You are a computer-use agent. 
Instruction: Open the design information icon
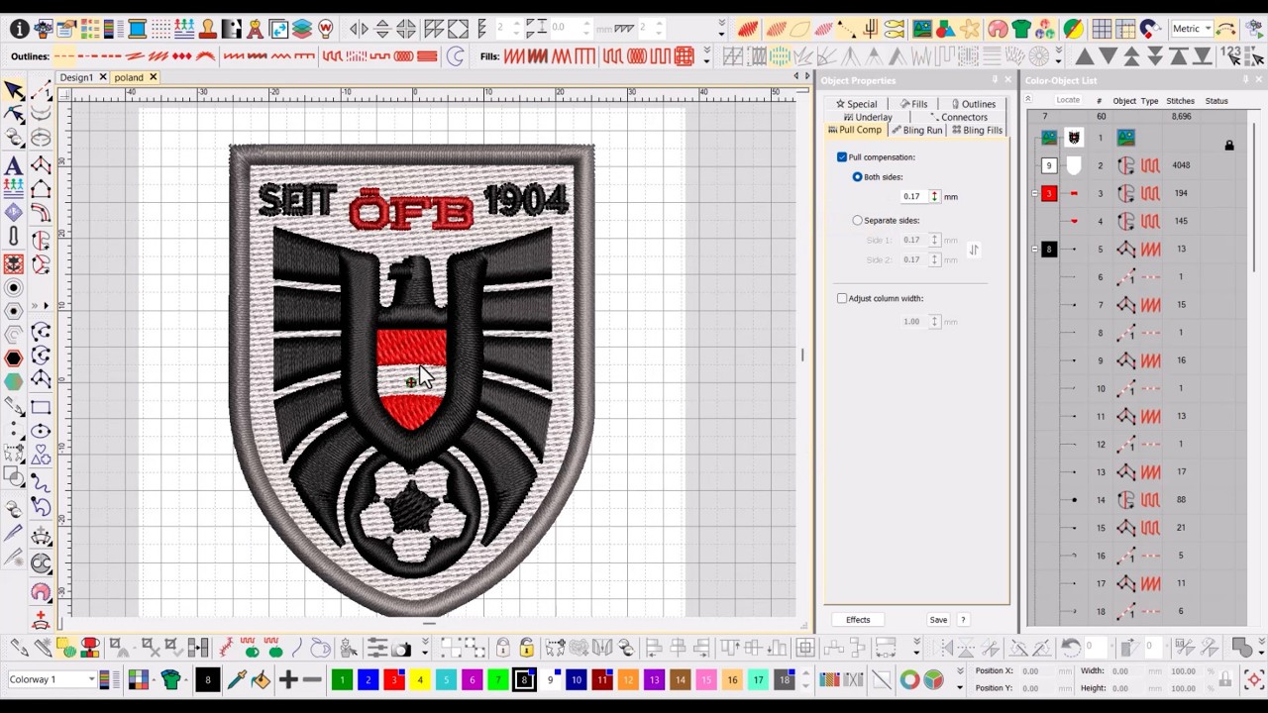(x=19, y=29)
